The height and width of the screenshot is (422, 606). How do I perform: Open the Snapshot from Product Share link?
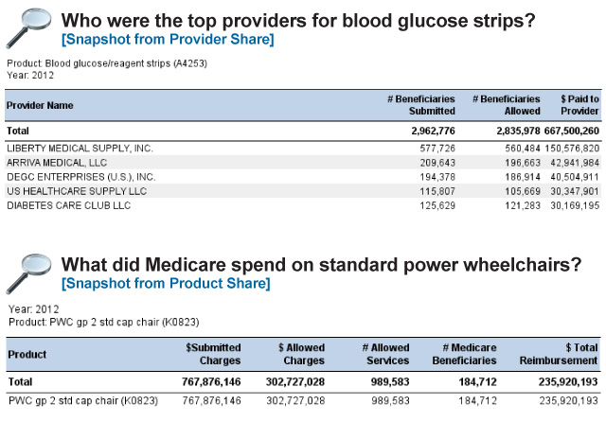(x=166, y=284)
